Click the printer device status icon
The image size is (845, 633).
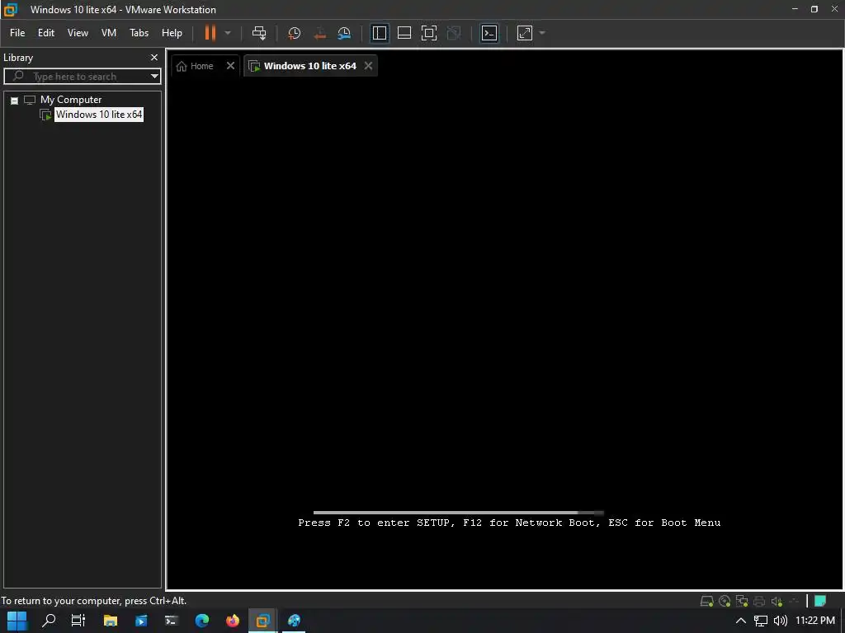[759, 601]
